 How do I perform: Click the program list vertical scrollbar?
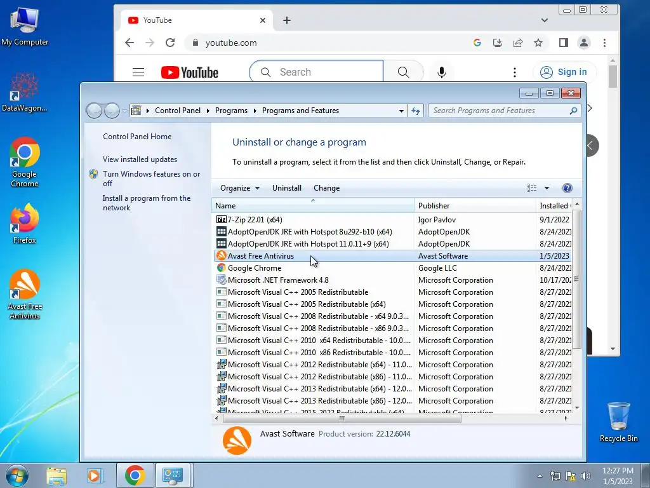pyautogui.click(x=576, y=279)
